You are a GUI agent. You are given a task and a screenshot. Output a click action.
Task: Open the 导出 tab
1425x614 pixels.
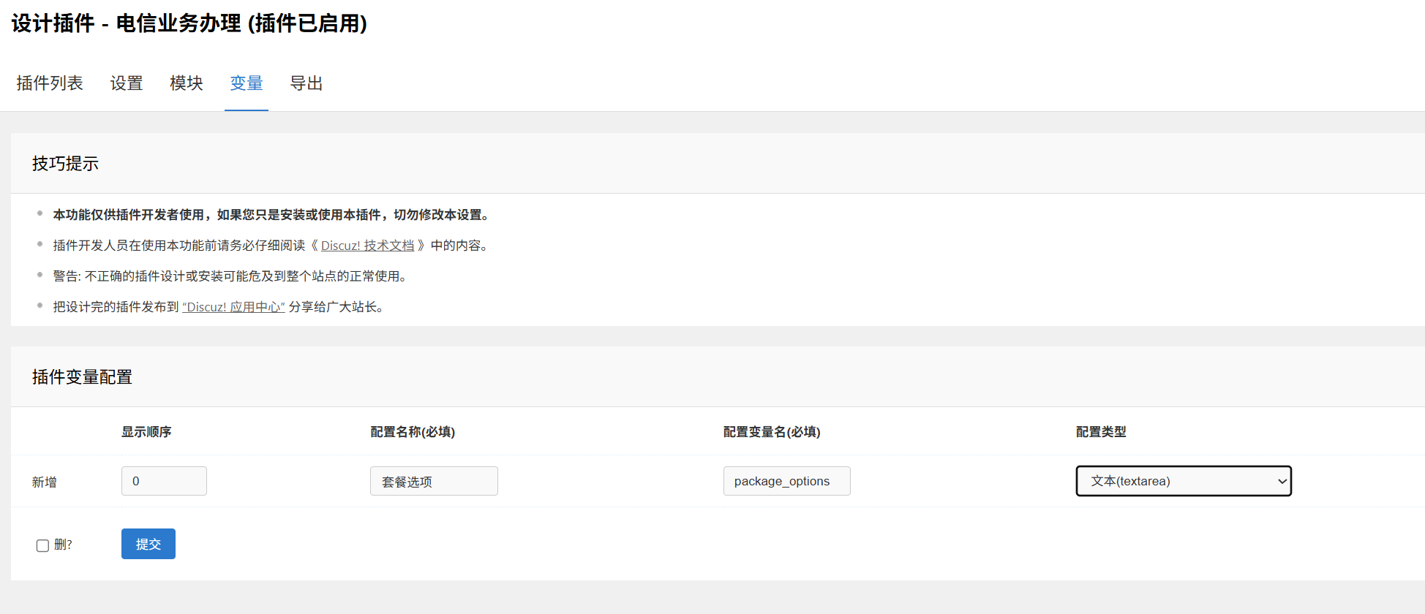(307, 83)
